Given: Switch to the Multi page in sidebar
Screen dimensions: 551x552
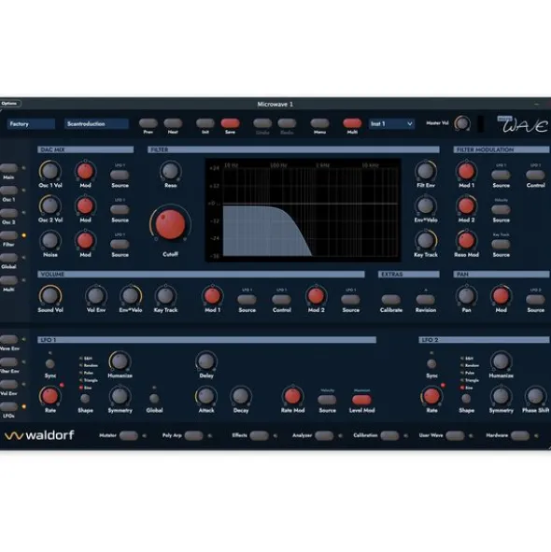Looking at the screenshot, I should click(x=8, y=280).
